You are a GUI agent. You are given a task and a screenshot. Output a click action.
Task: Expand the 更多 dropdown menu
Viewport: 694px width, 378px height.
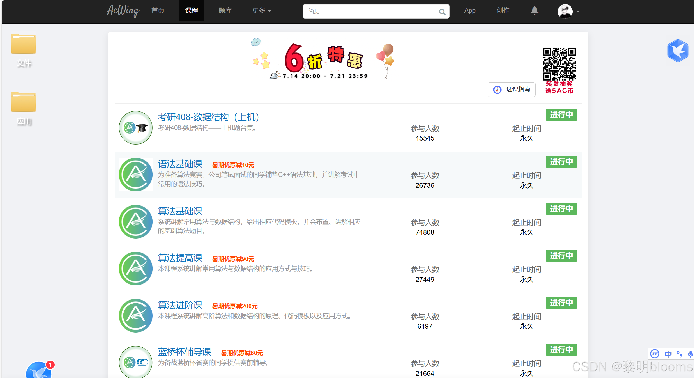tap(262, 11)
